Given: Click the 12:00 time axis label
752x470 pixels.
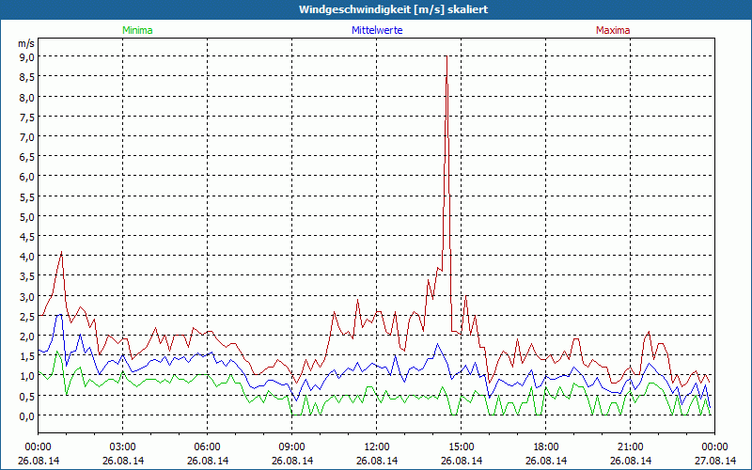Looking at the screenshot, I should click(377, 447).
